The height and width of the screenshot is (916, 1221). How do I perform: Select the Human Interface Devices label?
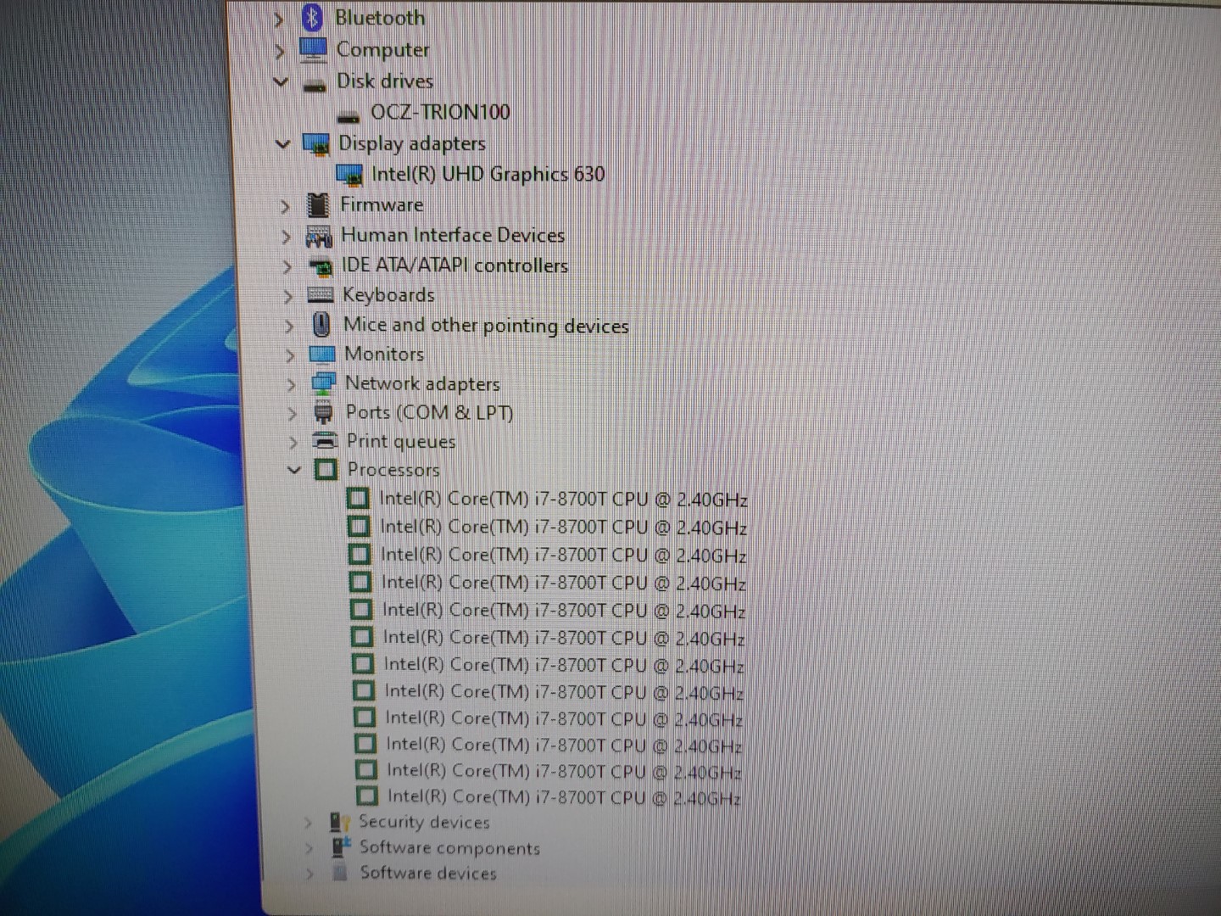453,235
